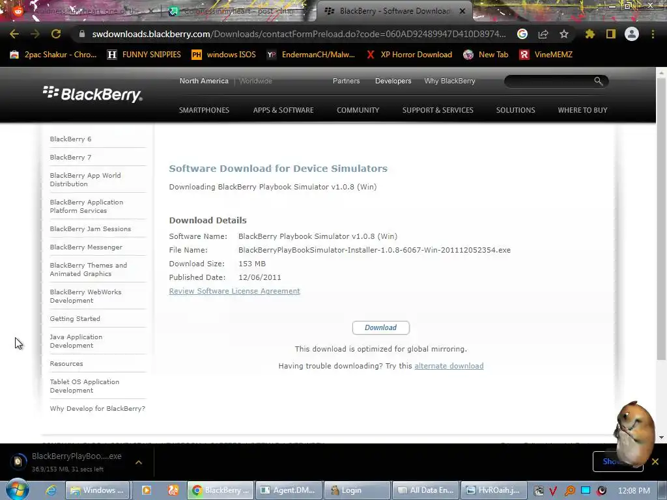Viewport: 667px width, 500px height.
Task: Open the Chrome profile avatar
Action: (x=632, y=34)
